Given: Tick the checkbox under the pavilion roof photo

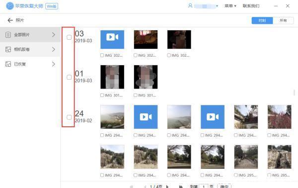Looking at the screenshot, I should coord(236,135).
